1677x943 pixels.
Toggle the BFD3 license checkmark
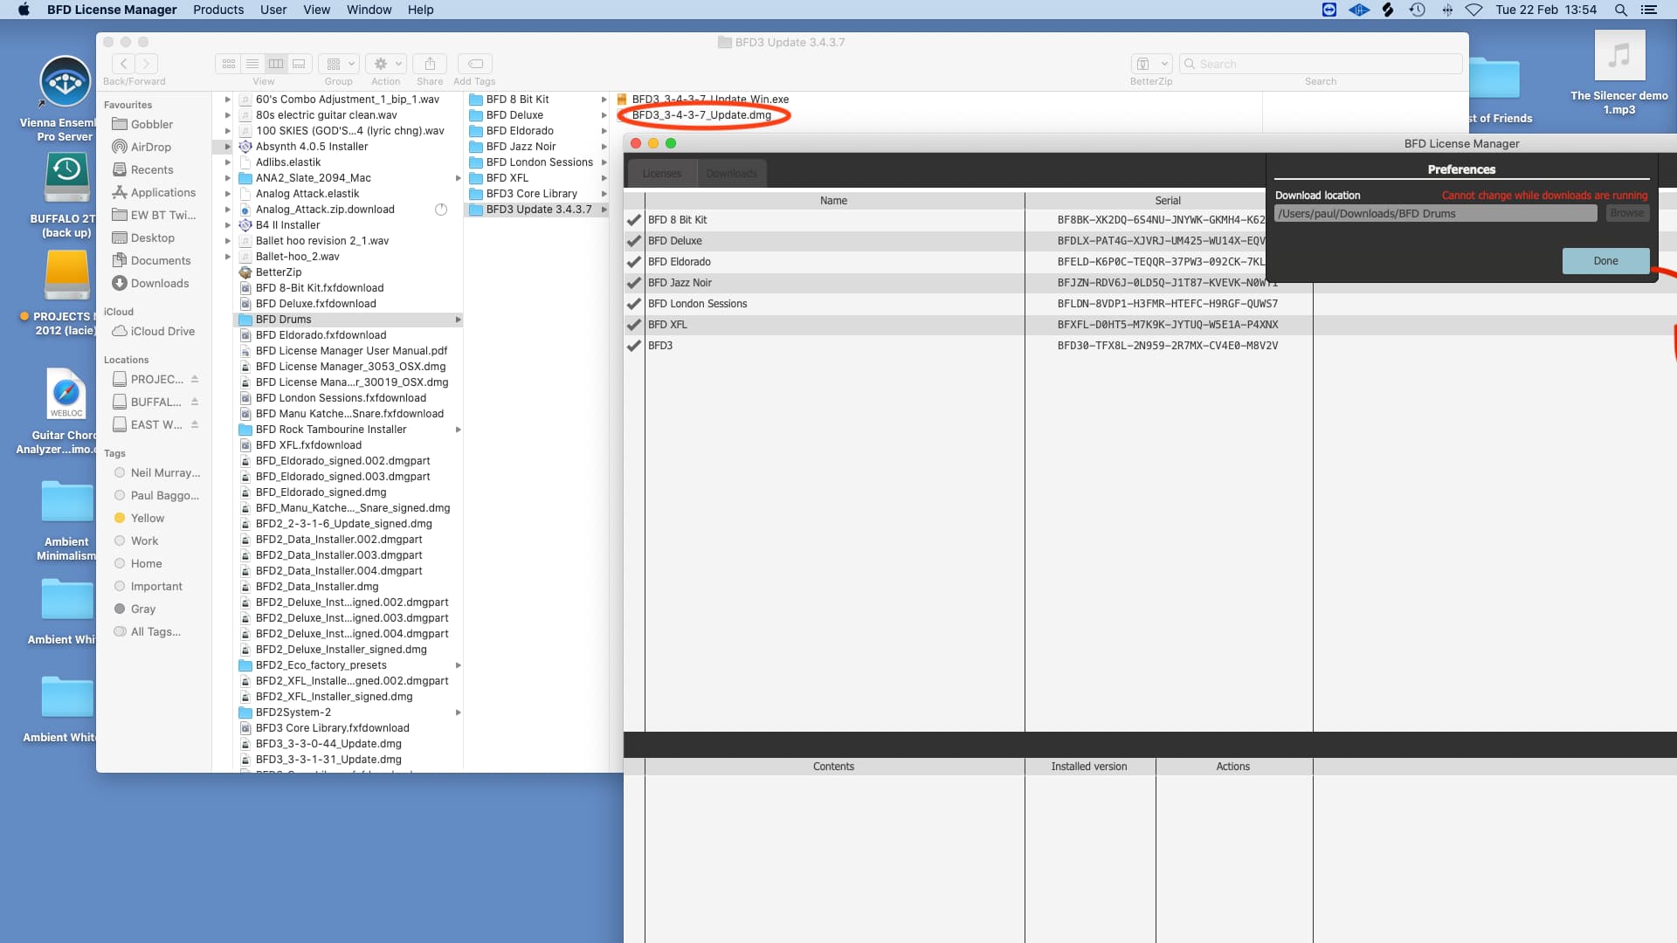pyautogui.click(x=634, y=346)
